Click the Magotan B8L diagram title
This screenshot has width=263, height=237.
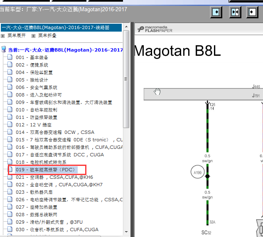177,51
